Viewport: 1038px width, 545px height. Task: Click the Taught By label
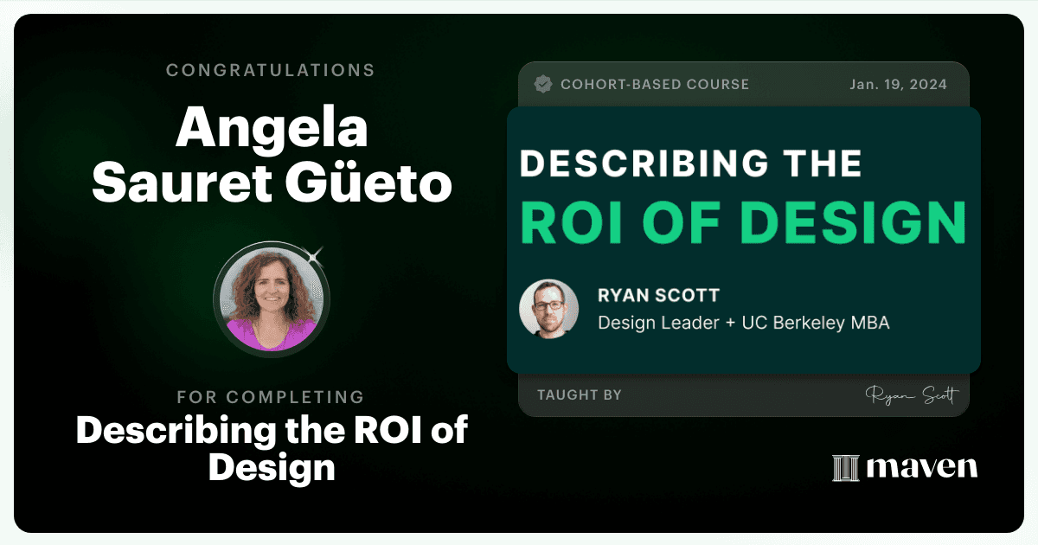(580, 394)
